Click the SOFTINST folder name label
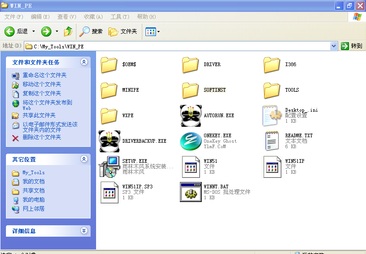The width and height of the screenshot is (366, 254). pos(215,90)
